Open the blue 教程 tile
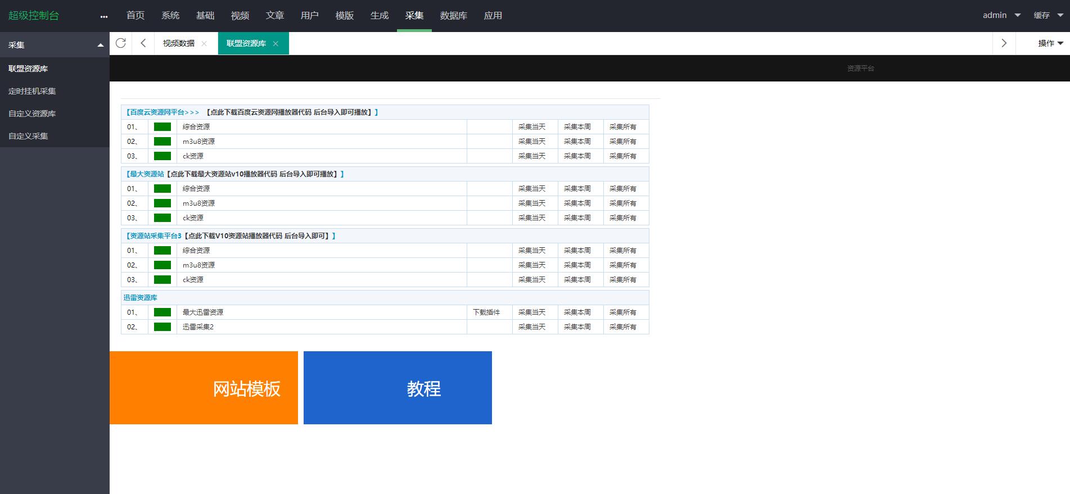1070x494 pixels. tap(398, 388)
